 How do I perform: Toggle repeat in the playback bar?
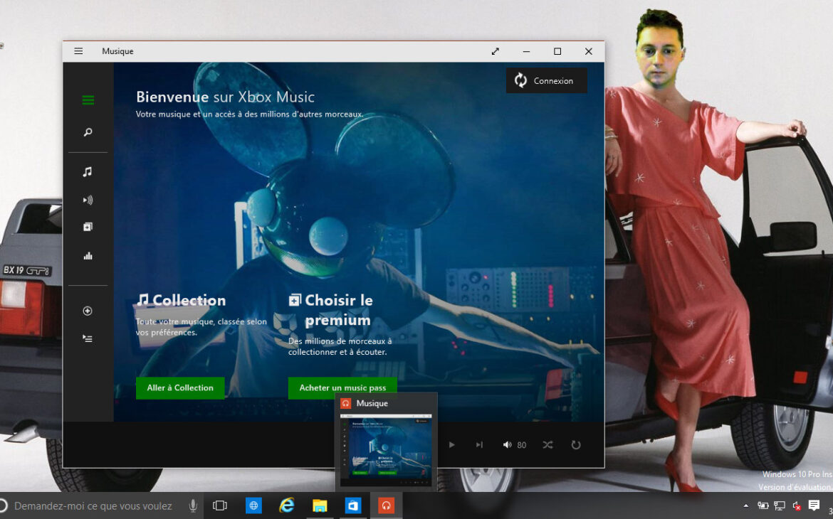[x=576, y=445]
